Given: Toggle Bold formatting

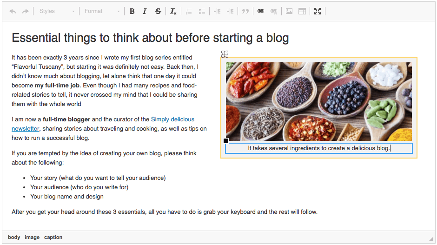Looking at the screenshot, I should coord(132,11).
